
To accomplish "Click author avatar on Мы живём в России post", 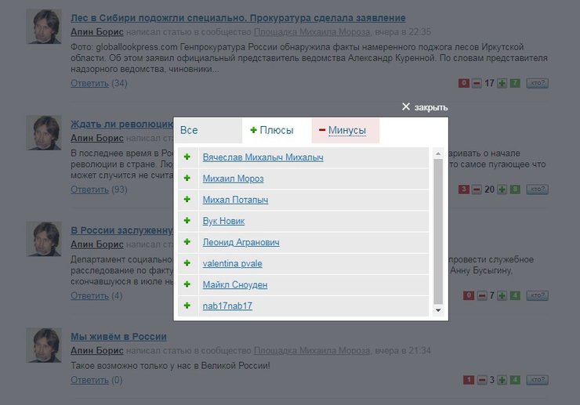I will tap(44, 345).
